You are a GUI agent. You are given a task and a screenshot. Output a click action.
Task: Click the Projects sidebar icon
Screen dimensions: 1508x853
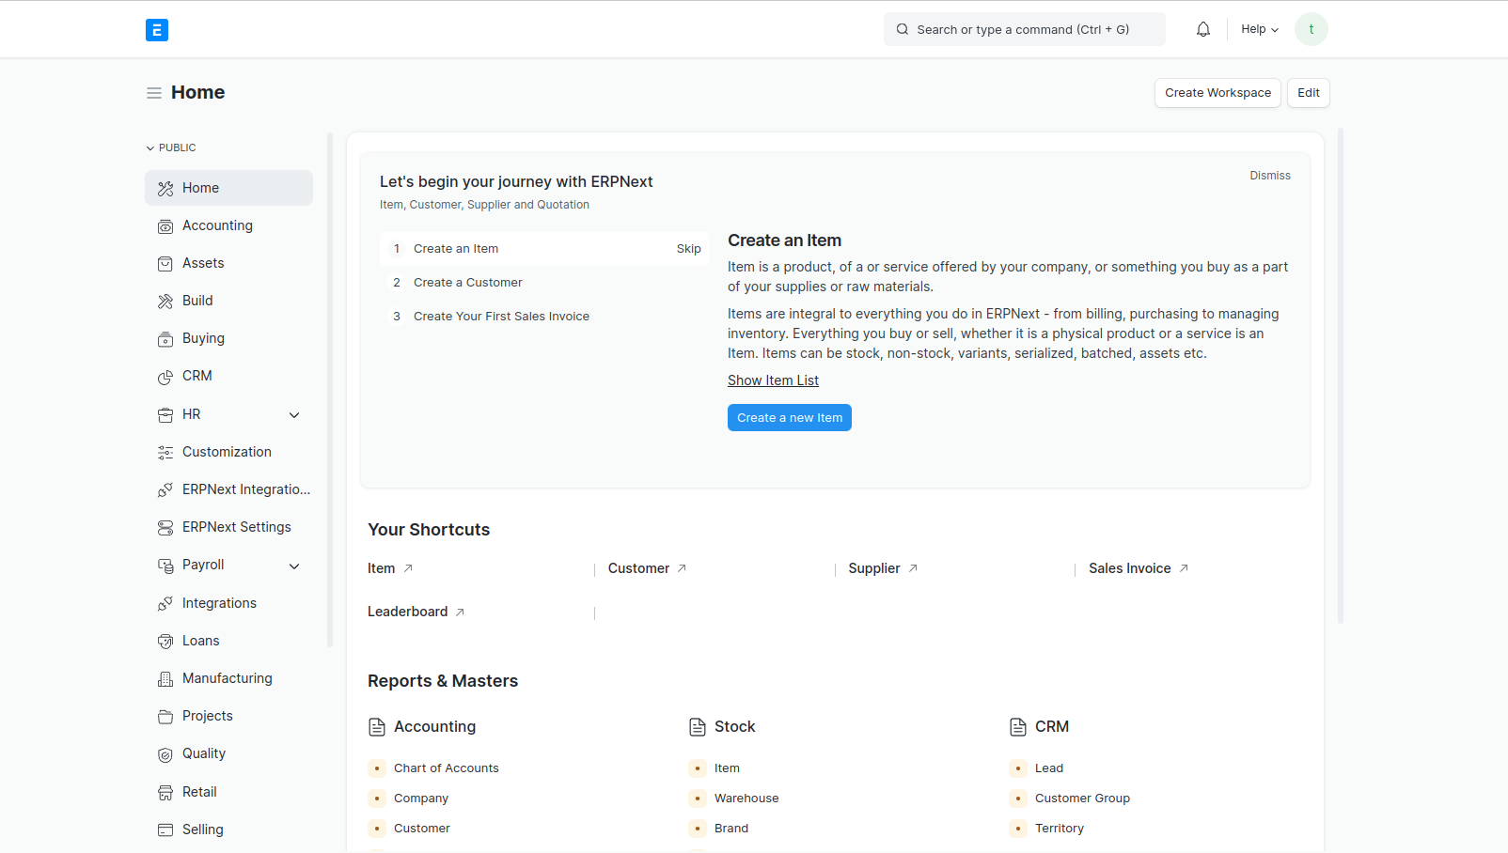(165, 717)
